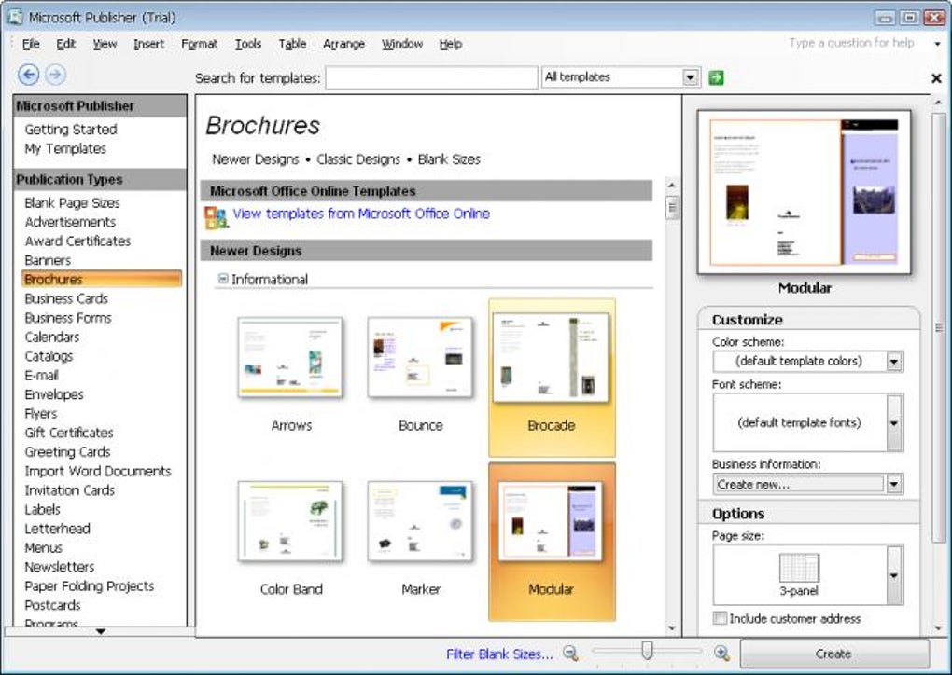Open the Edit menu
This screenshot has height=675, width=952.
(65, 44)
